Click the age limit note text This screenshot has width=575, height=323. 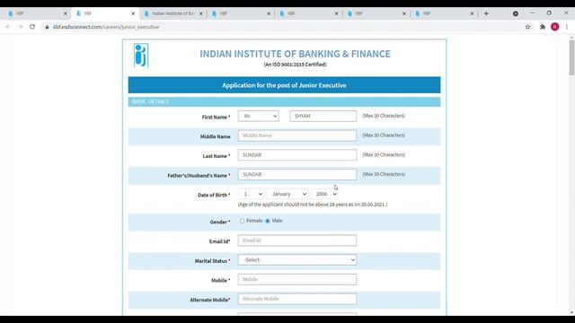pyautogui.click(x=313, y=205)
